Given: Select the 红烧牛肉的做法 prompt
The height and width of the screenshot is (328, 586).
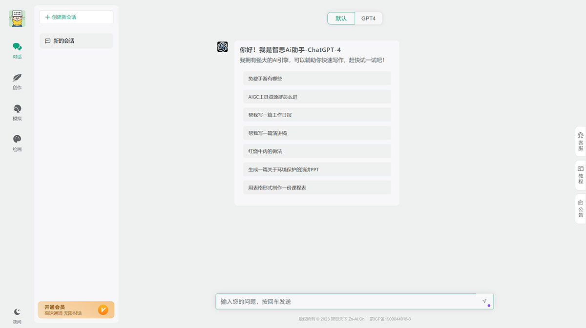Looking at the screenshot, I should click(x=316, y=151).
